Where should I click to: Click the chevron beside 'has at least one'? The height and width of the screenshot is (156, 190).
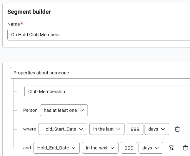[81, 110]
